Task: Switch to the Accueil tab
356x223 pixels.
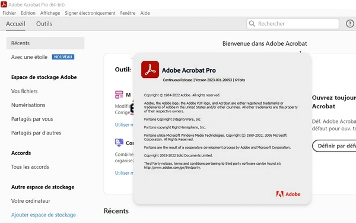Action: (x=15, y=24)
